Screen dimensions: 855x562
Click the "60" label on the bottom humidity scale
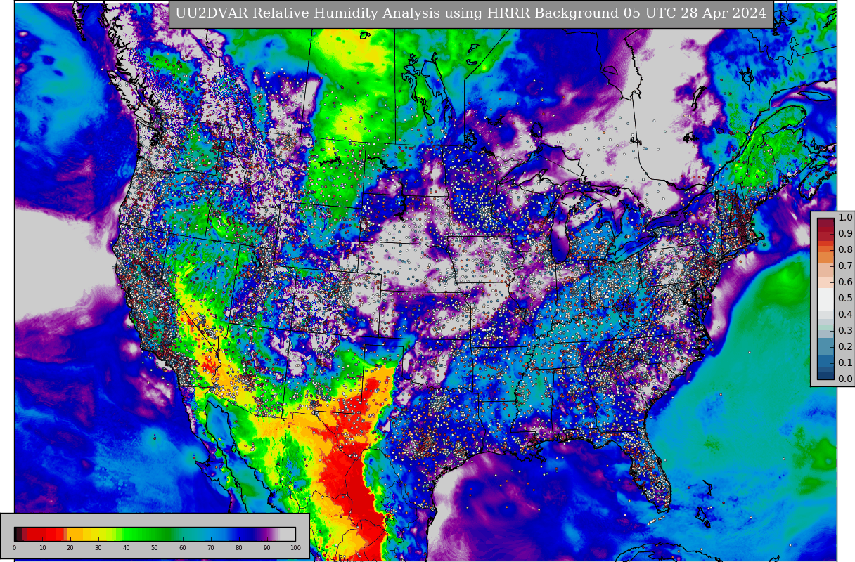click(183, 548)
